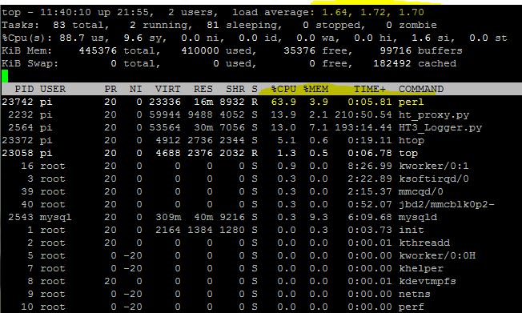Click the 7.1 memory percent for HT3_Logger.py
This screenshot has width=522, height=313.
(319, 127)
